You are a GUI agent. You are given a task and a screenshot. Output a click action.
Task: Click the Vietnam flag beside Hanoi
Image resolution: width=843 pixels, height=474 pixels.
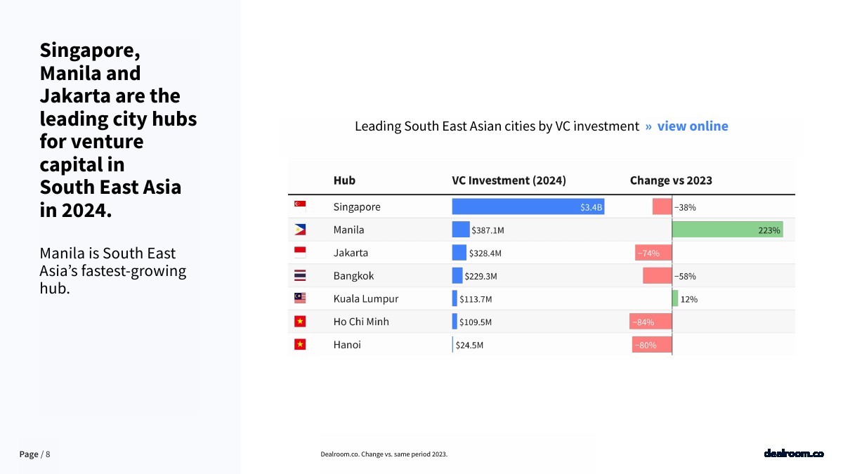tap(300, 345)
